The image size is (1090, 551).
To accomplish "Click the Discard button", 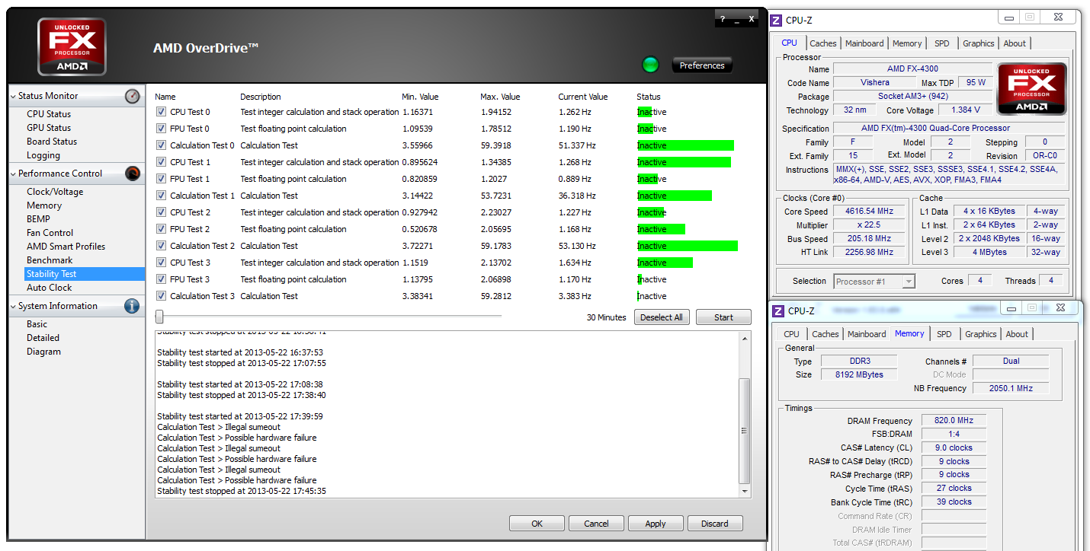I will click(715, 524).
